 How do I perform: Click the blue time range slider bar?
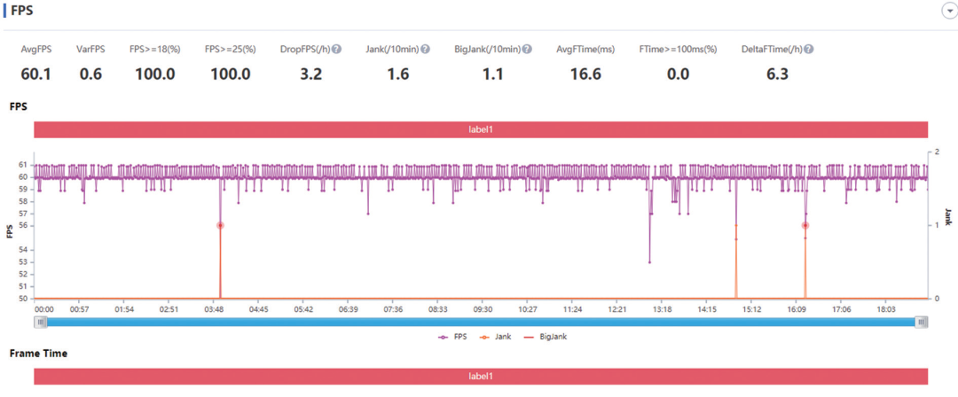tap(480, 323)
